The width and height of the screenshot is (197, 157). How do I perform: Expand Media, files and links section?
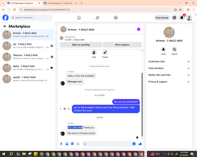tap(169, 75)
